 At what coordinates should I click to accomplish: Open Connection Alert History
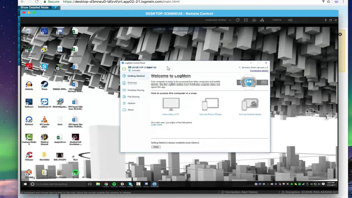pyautogui.click(x=239, y=192)
